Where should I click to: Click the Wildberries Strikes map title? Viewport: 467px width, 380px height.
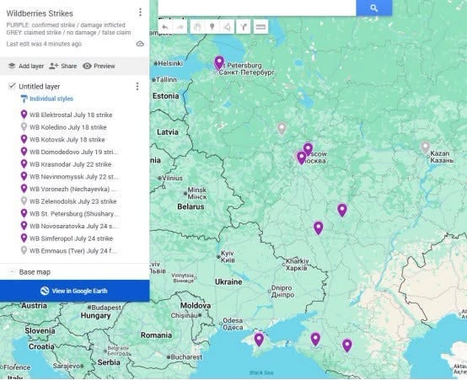pos(40,13)
